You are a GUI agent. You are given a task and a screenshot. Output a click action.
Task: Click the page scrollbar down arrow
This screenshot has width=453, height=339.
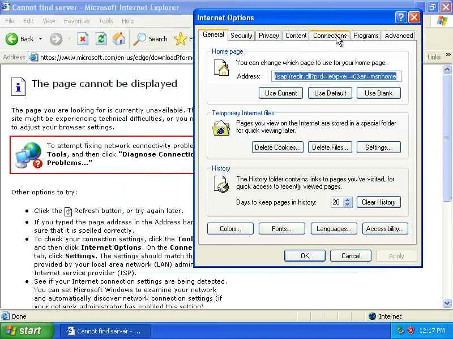(x=447, y=303)
